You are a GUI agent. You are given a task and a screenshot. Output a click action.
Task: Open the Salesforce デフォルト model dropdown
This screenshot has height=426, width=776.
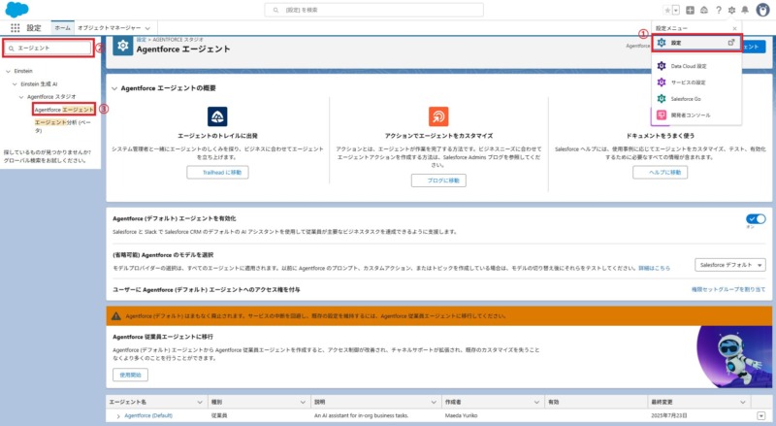click(x=731, y=264)
